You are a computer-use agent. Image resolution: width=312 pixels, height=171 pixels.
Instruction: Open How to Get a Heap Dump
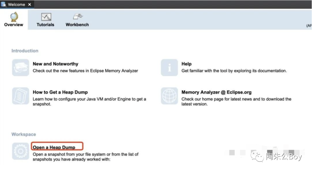(x=60, y=92)
